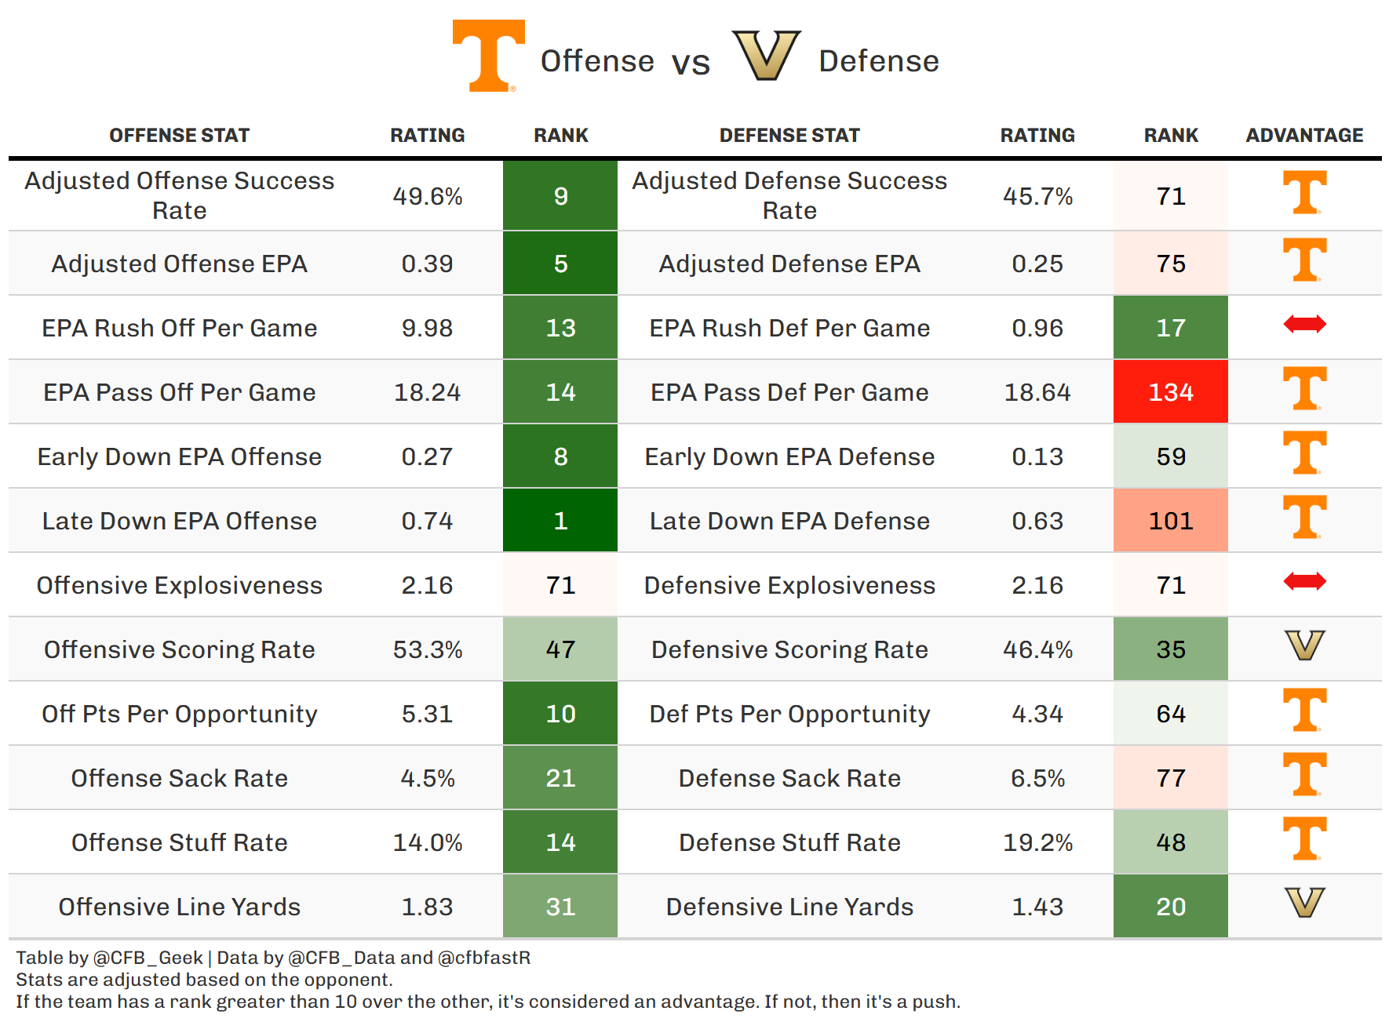Viewport: 1389px width, 1029px height.
Task: Click Vanderbilt advantage logo in Line Yards row
Action: pos(1304,903)
